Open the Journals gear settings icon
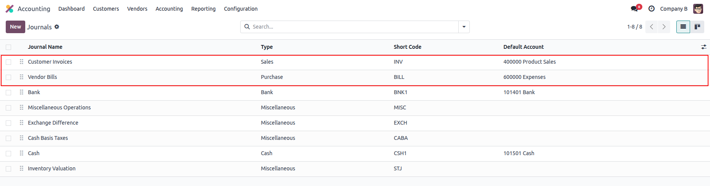Image resolution: width=710 pixels, height=186 pixels. 57,27
